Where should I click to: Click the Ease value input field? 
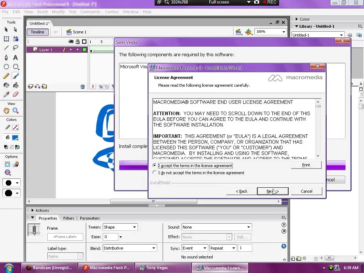pyautogui.click(x=111, y=237)
